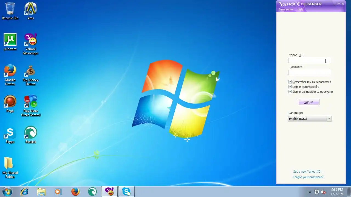This screenshot has height=197, width=351.
Task: Click the Firefox taskbar icon
Action: [x=75, y=192]
